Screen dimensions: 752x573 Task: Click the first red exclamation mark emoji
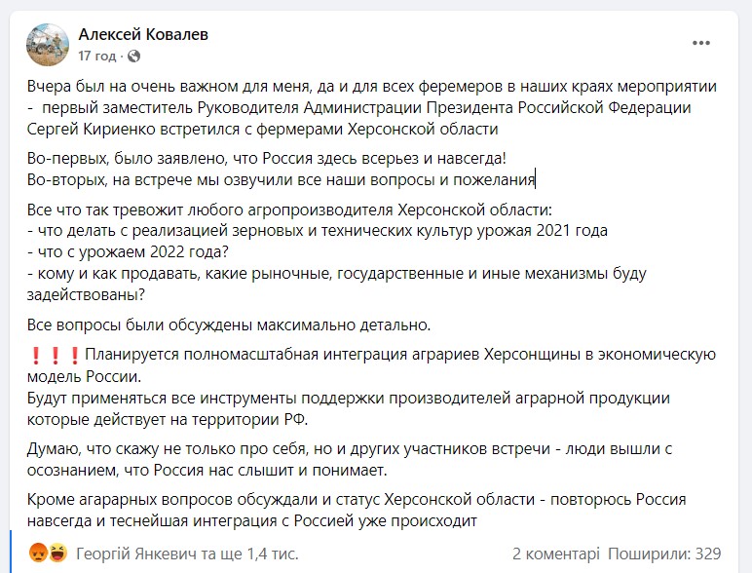tap(34, 355)
